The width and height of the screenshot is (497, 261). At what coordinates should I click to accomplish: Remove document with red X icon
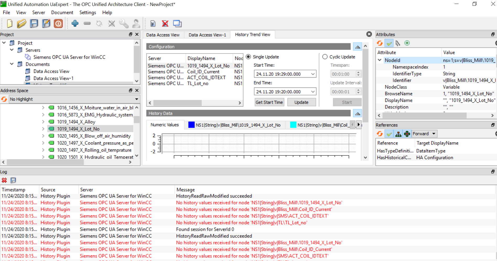(165, 24)
